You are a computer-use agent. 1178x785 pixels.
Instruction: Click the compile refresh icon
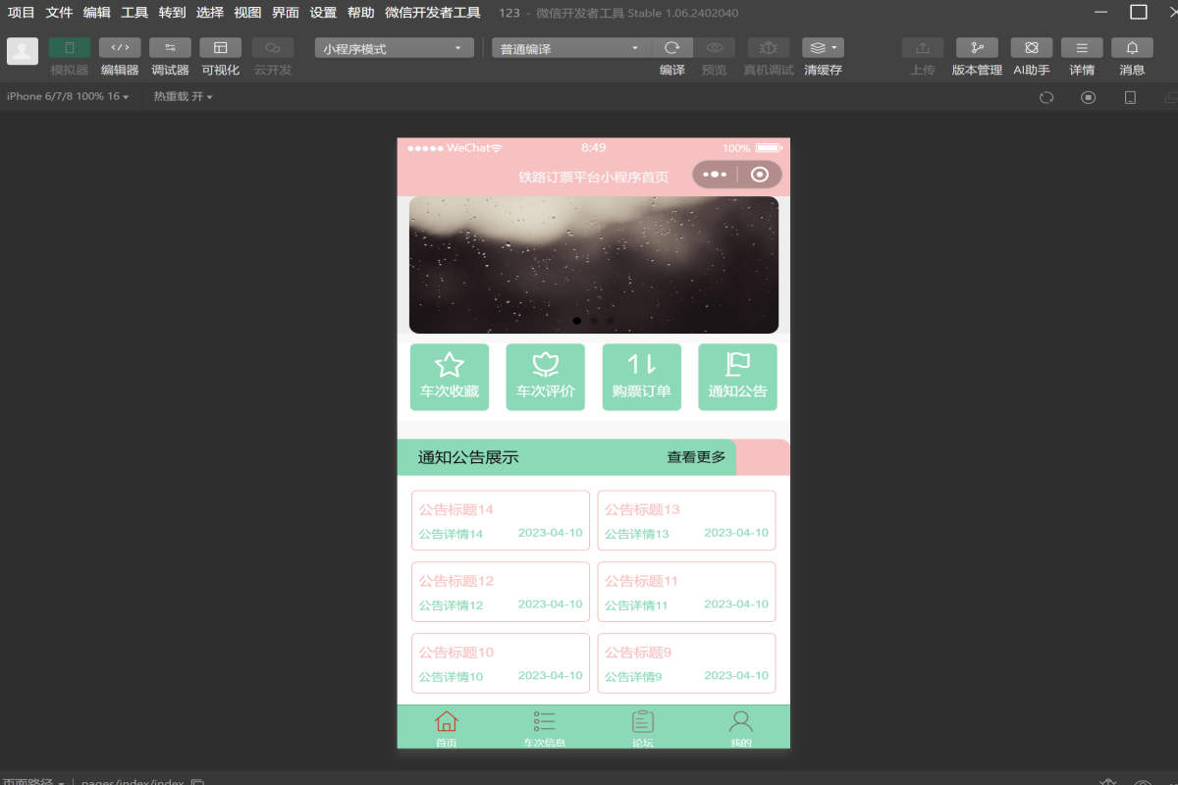pos(672,48)
